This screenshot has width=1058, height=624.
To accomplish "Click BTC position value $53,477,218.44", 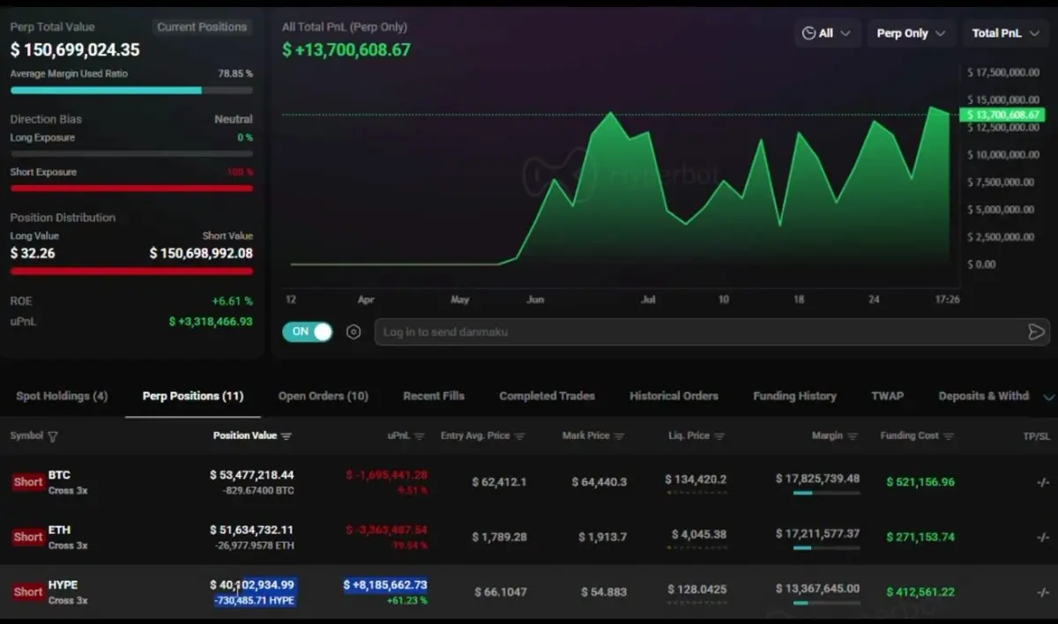I will 252,475.
